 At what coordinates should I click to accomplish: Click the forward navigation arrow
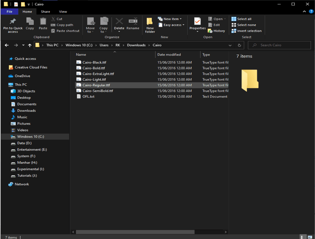click(x=16, y=45)
